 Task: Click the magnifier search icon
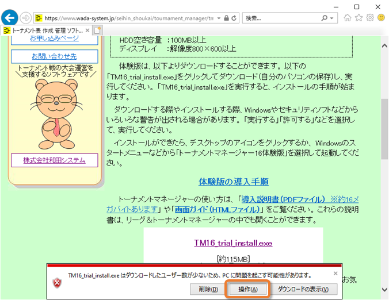(x=325, y=18)
